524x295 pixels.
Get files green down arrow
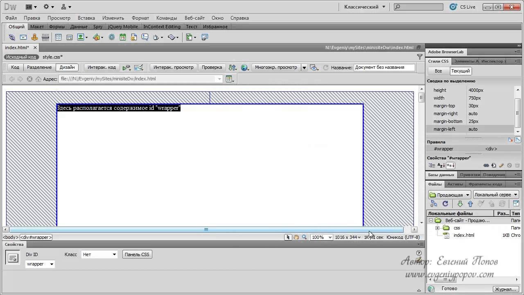(x=460, y=204)
